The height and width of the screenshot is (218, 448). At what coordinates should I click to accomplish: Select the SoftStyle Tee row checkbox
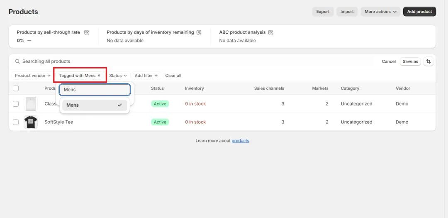click(16, 122)
